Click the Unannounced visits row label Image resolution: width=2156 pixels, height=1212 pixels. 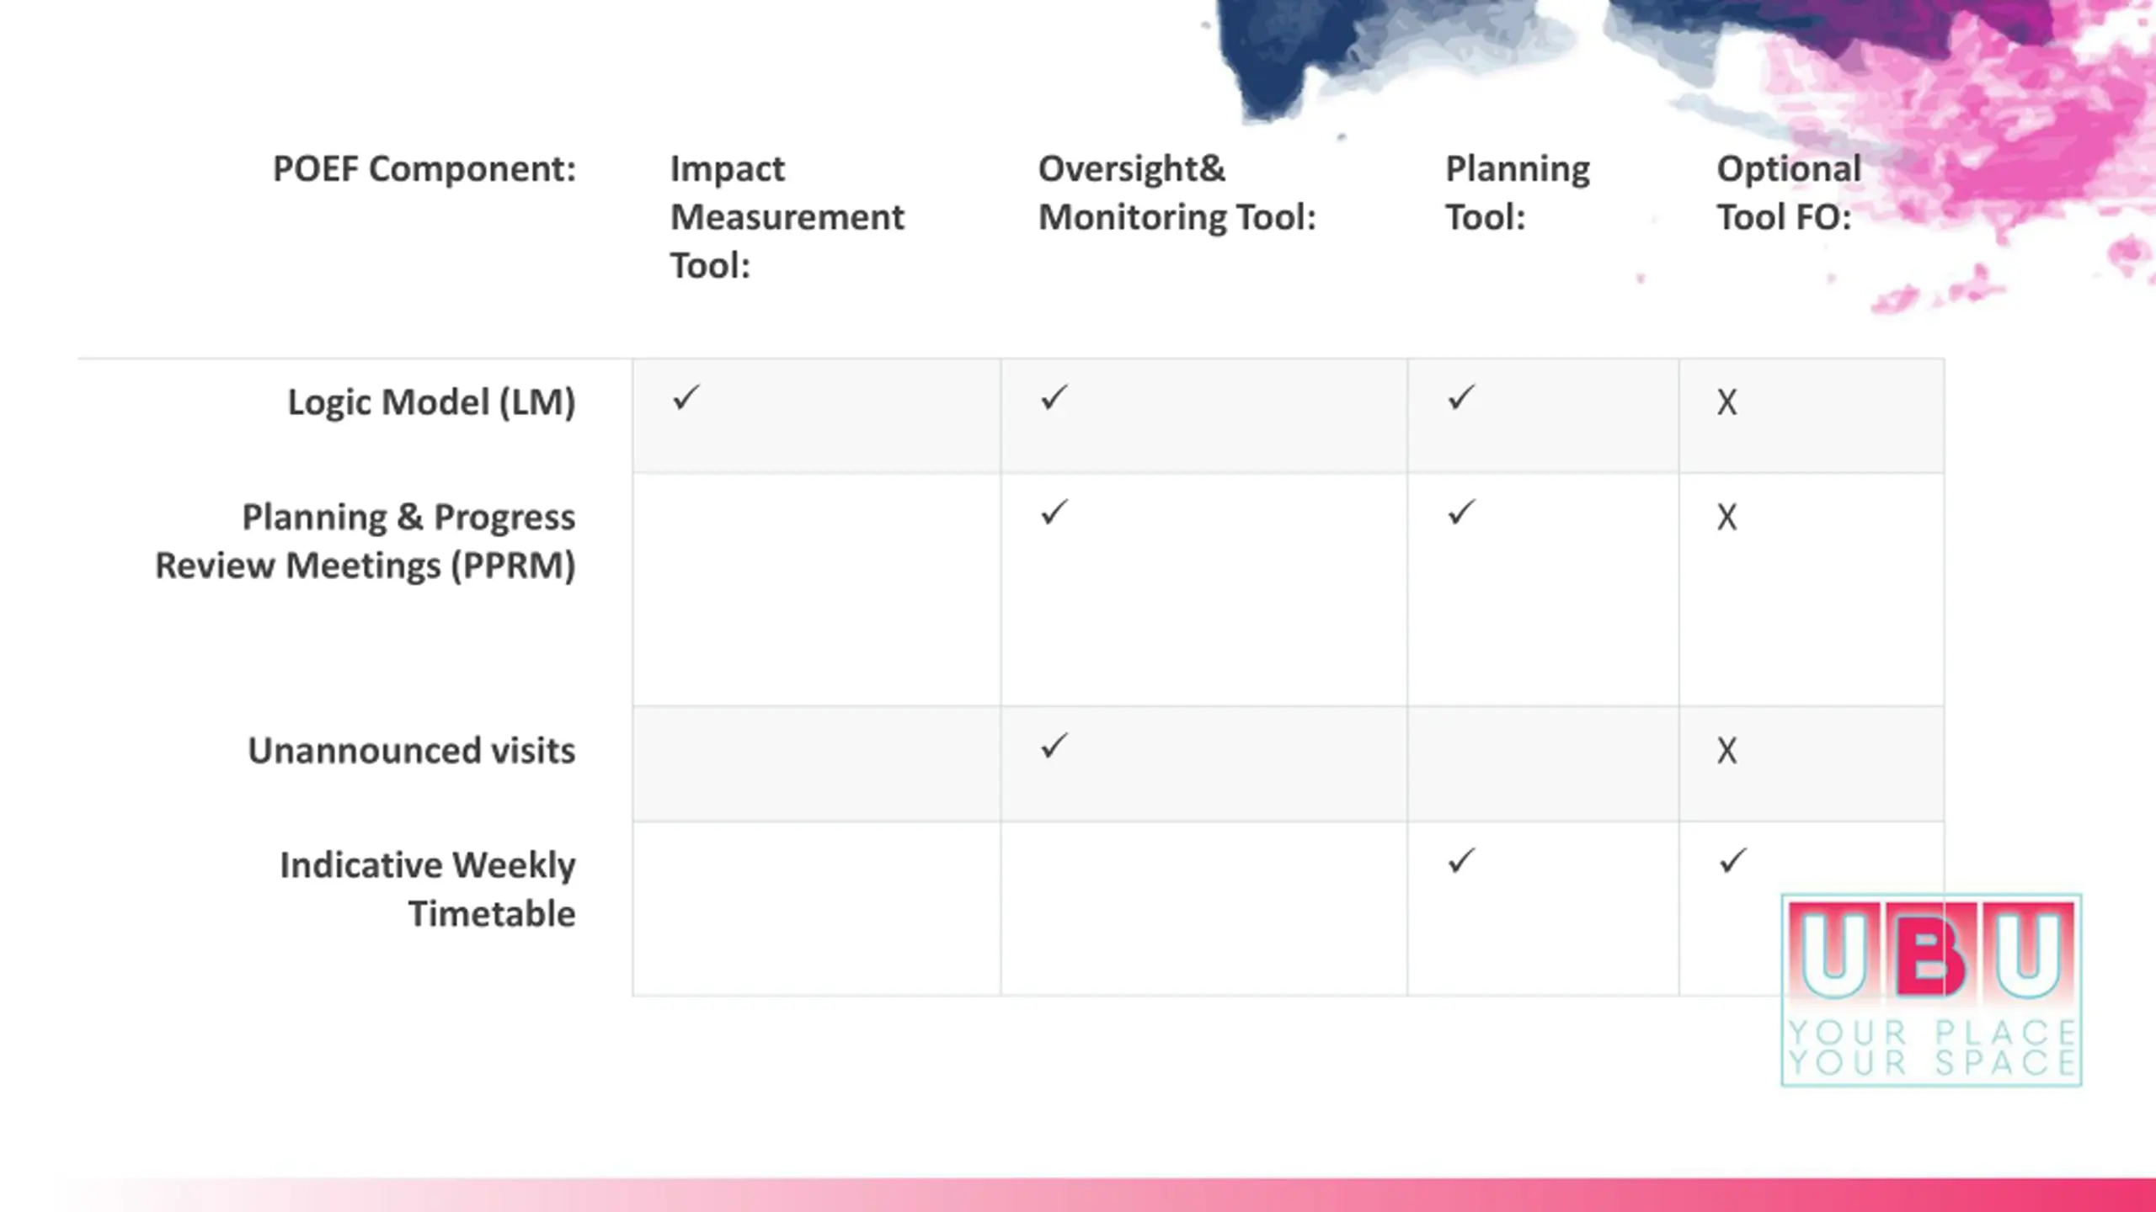pos(412,751)
